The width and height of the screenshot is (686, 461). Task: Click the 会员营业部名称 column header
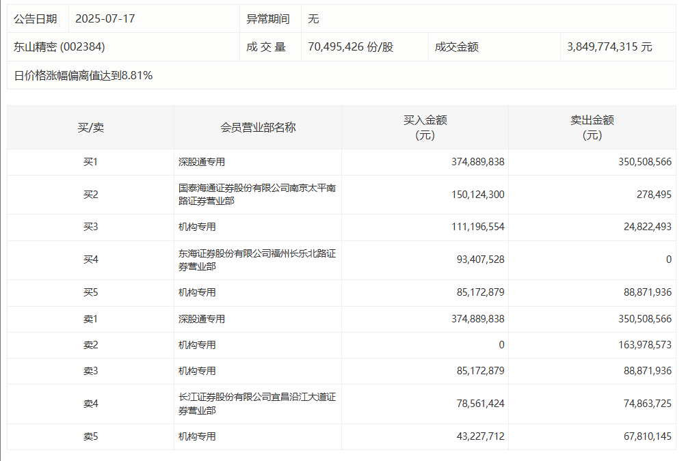[258, 127]
